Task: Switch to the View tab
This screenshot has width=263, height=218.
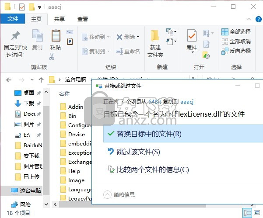Action: point(83,19)
